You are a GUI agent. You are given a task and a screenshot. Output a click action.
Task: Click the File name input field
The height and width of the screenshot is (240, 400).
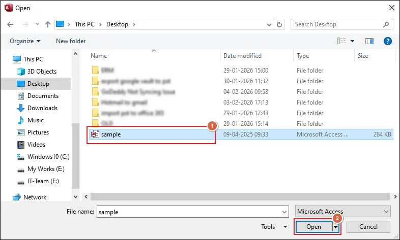[192, 212]
